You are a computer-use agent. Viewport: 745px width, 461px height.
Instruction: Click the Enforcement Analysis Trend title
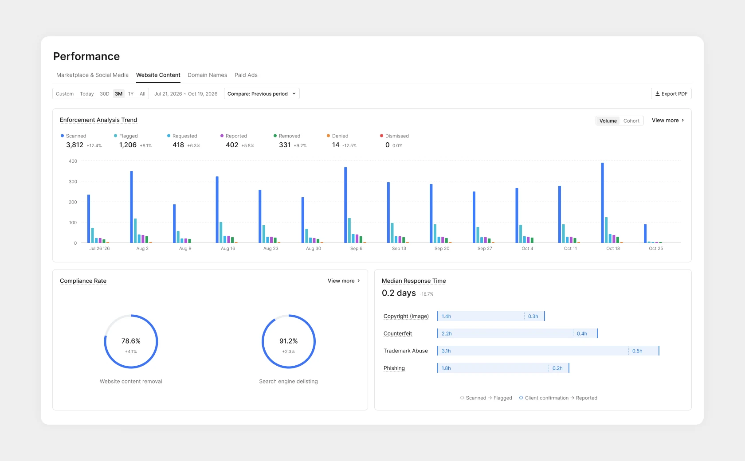click(x=98, y=120)
